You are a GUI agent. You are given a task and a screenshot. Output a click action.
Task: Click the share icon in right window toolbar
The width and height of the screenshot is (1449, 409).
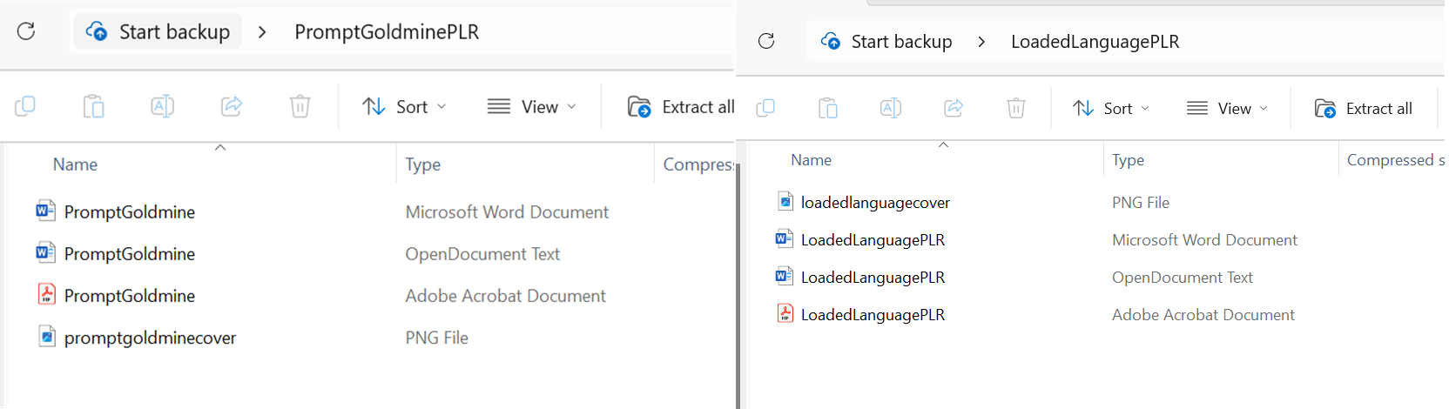point(954,108)
